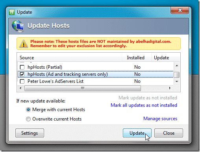
Task: Click the globe monitor Update Hosts icon
Action: point(18,26)
